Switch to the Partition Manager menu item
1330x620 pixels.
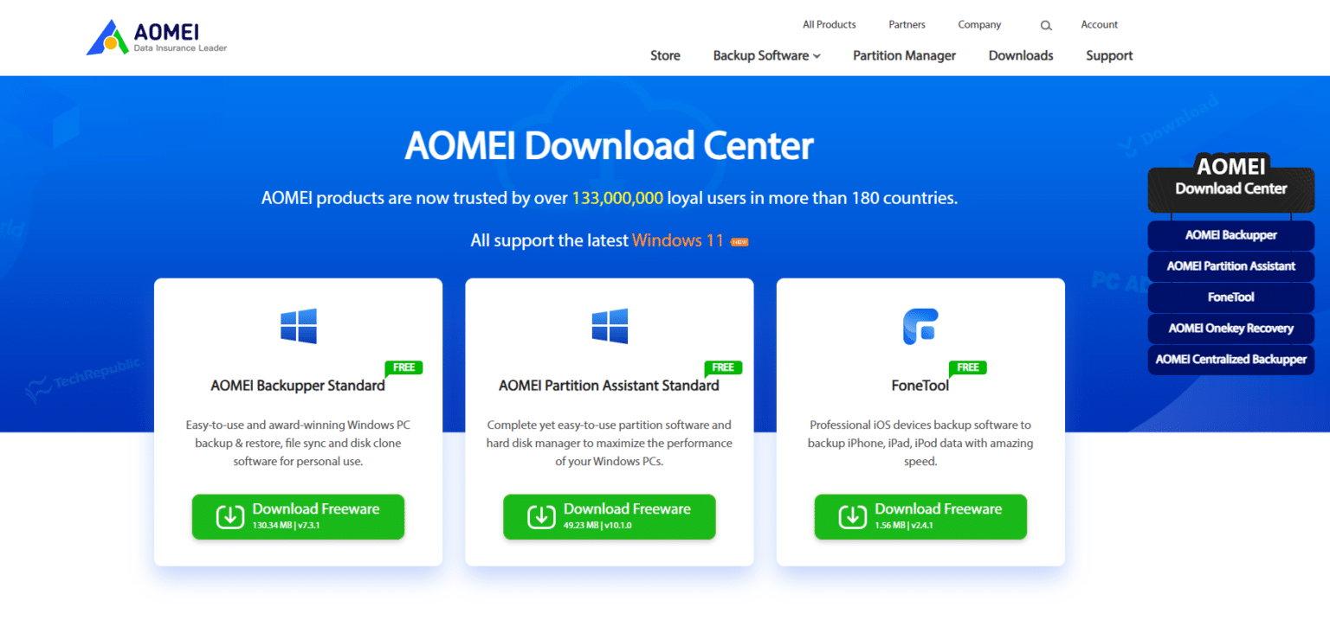pyautogui.click(x=904, y=55)
